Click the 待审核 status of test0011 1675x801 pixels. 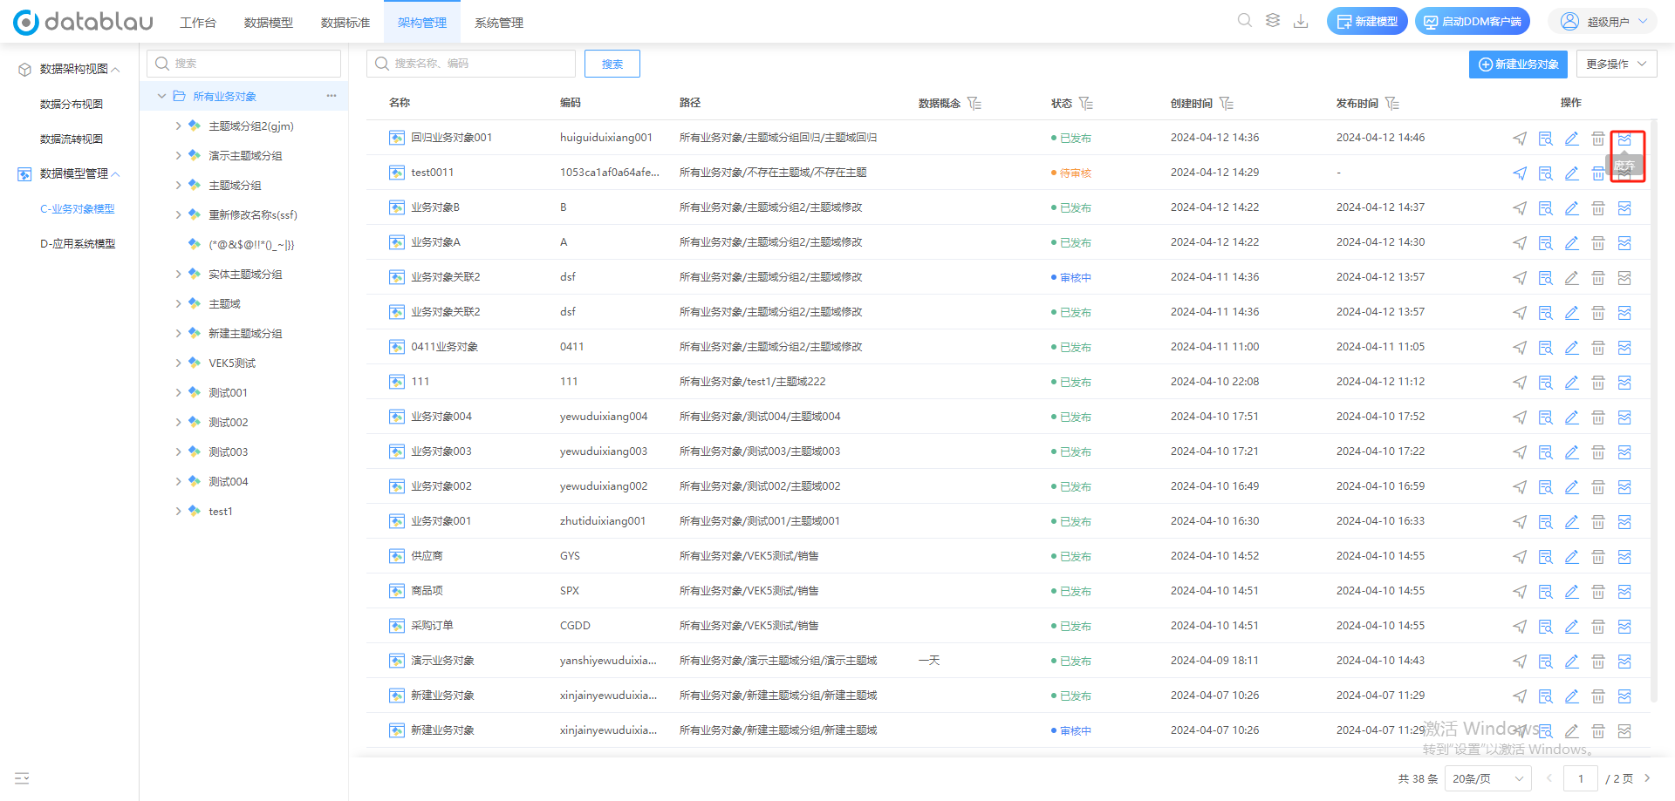click(x=1075, y=173)
